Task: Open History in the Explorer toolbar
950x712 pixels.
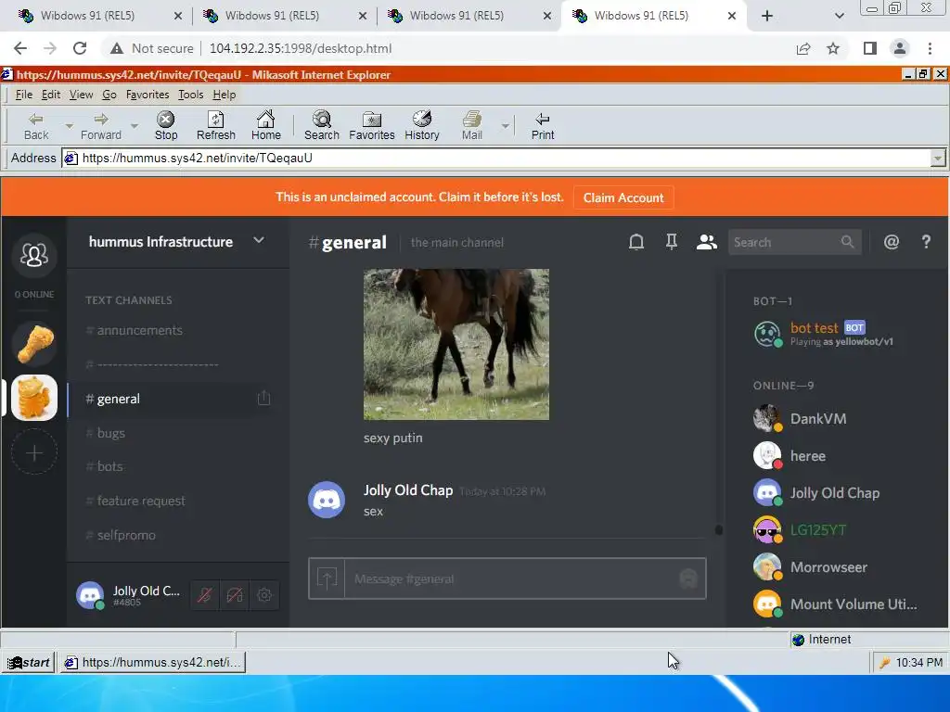Action: point(422,126)
